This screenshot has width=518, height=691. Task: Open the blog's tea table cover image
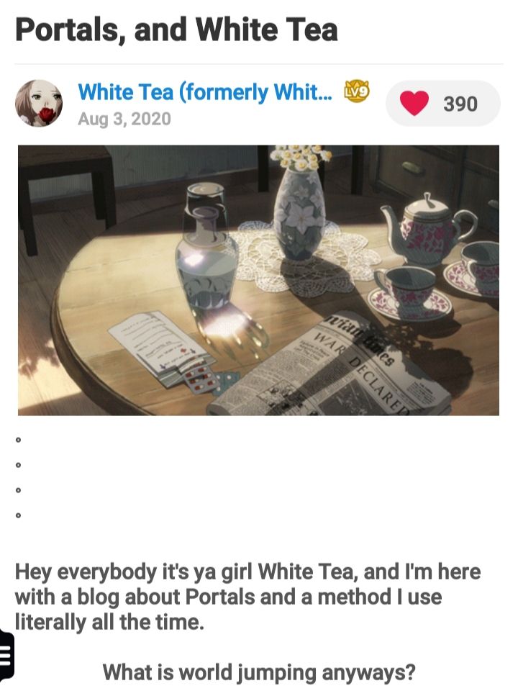coord(258,280)
